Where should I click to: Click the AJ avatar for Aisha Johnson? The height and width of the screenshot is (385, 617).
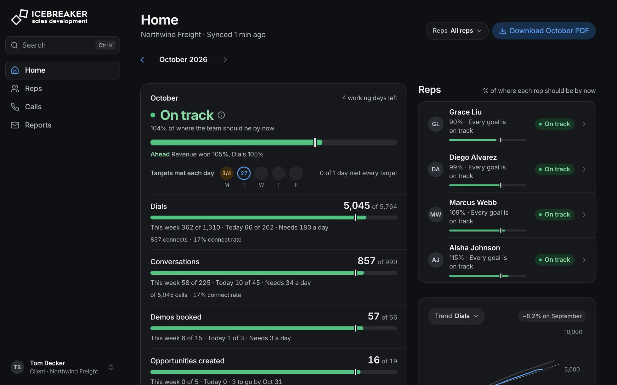click(436, 260)
